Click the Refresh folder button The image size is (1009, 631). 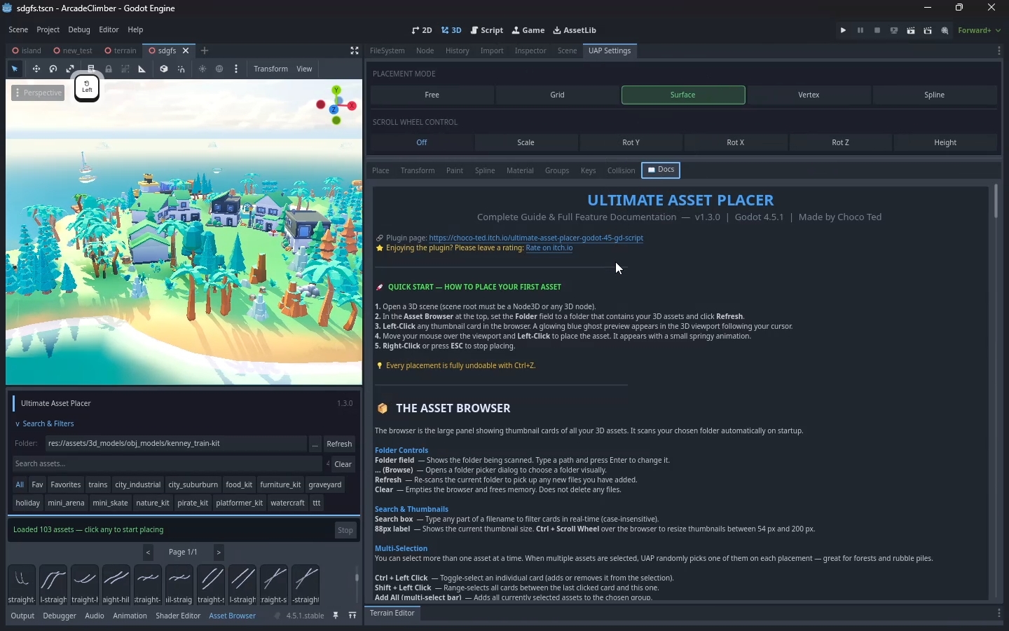pos(340,445)
